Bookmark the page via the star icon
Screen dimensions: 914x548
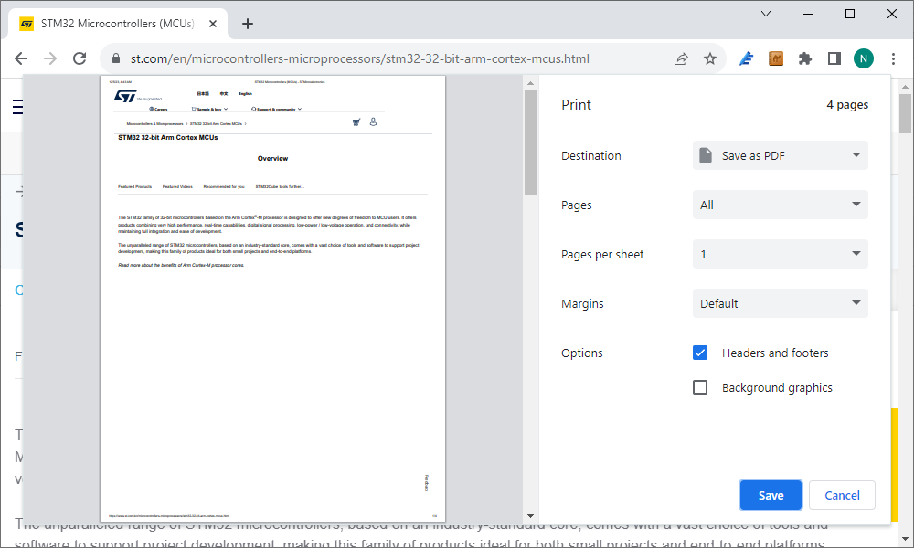click(x=710, y=58)
